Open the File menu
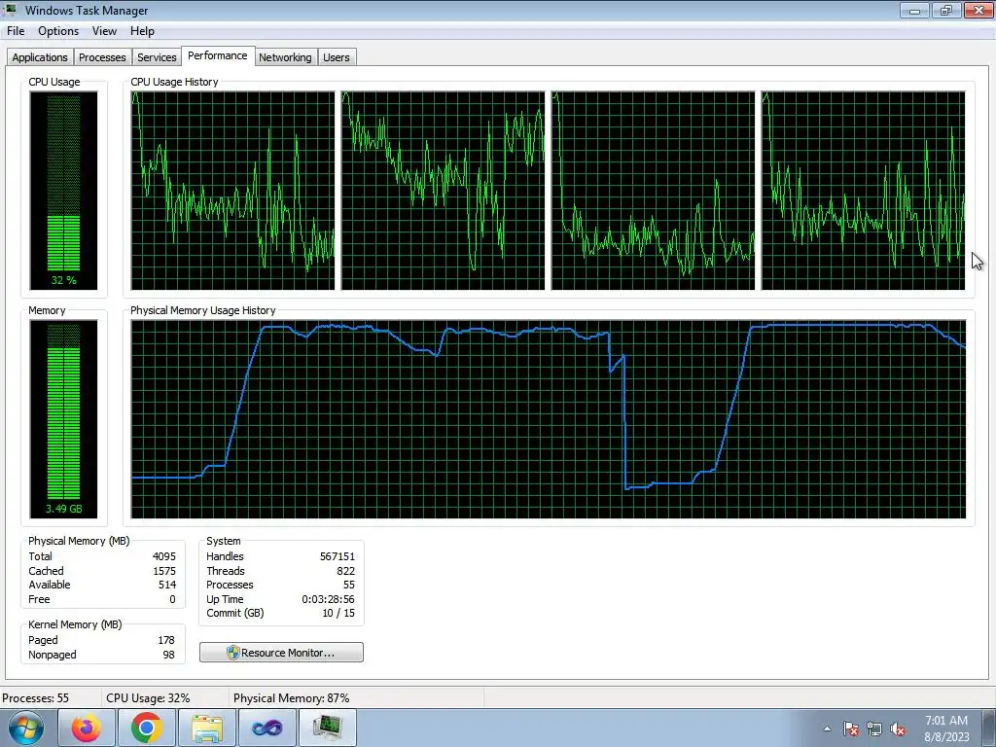The image size is (996, 747). coord(16,31)
